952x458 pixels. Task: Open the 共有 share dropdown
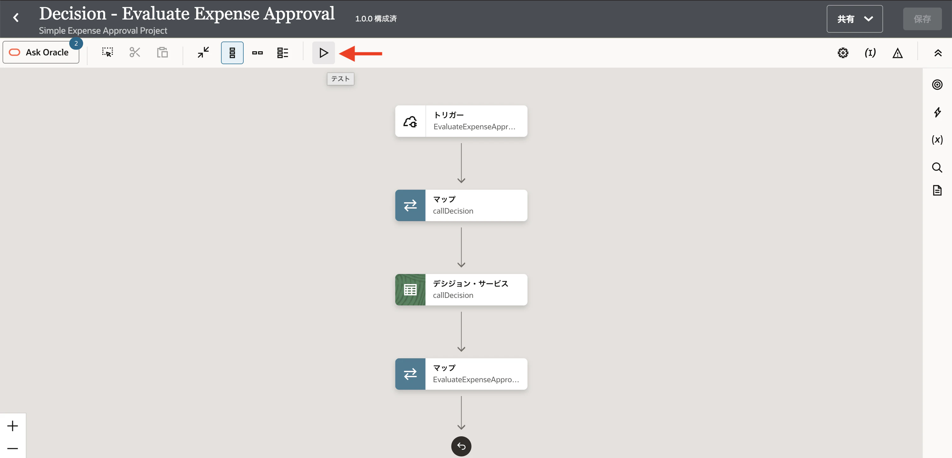(x=854, y=19)
